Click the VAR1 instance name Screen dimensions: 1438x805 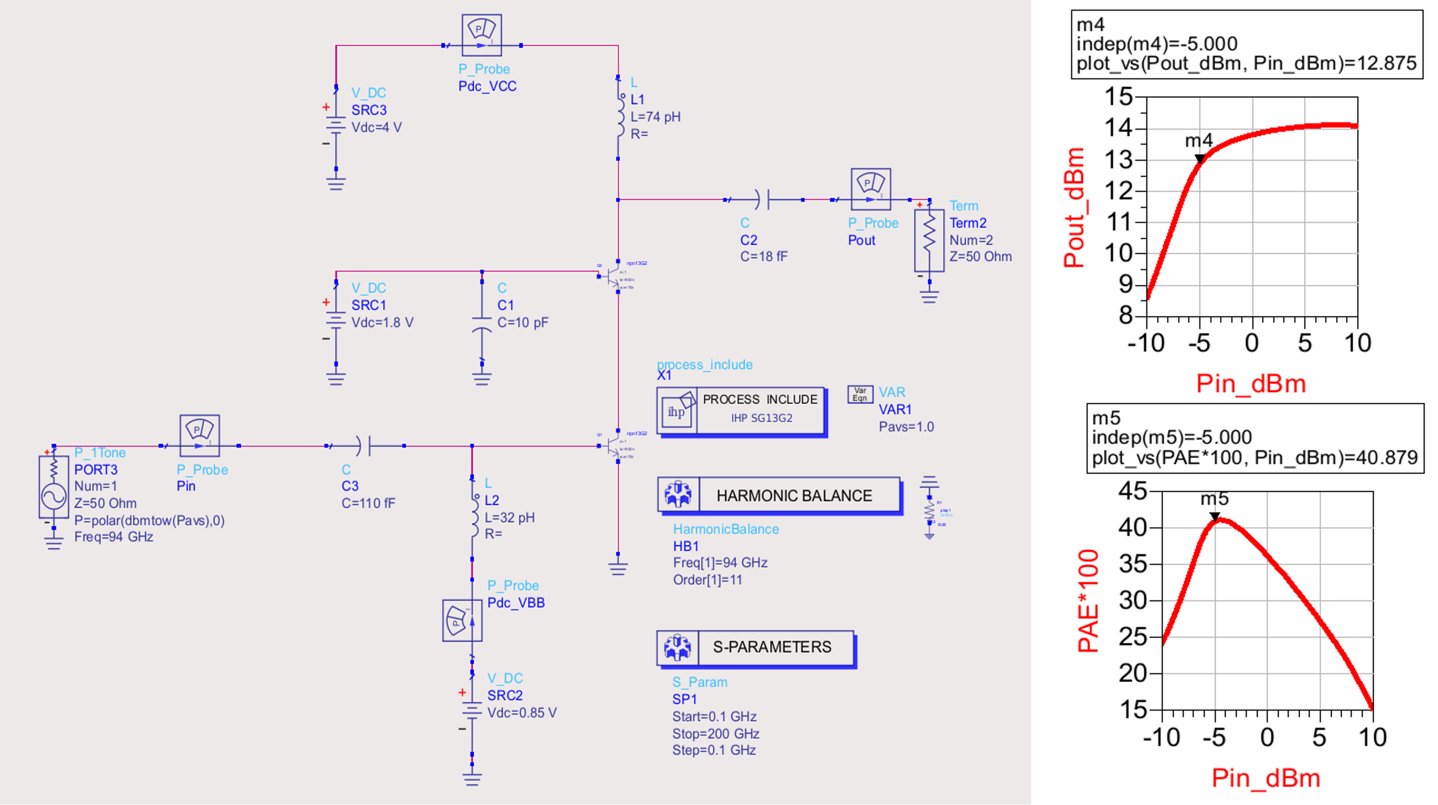tap(895, 410)
